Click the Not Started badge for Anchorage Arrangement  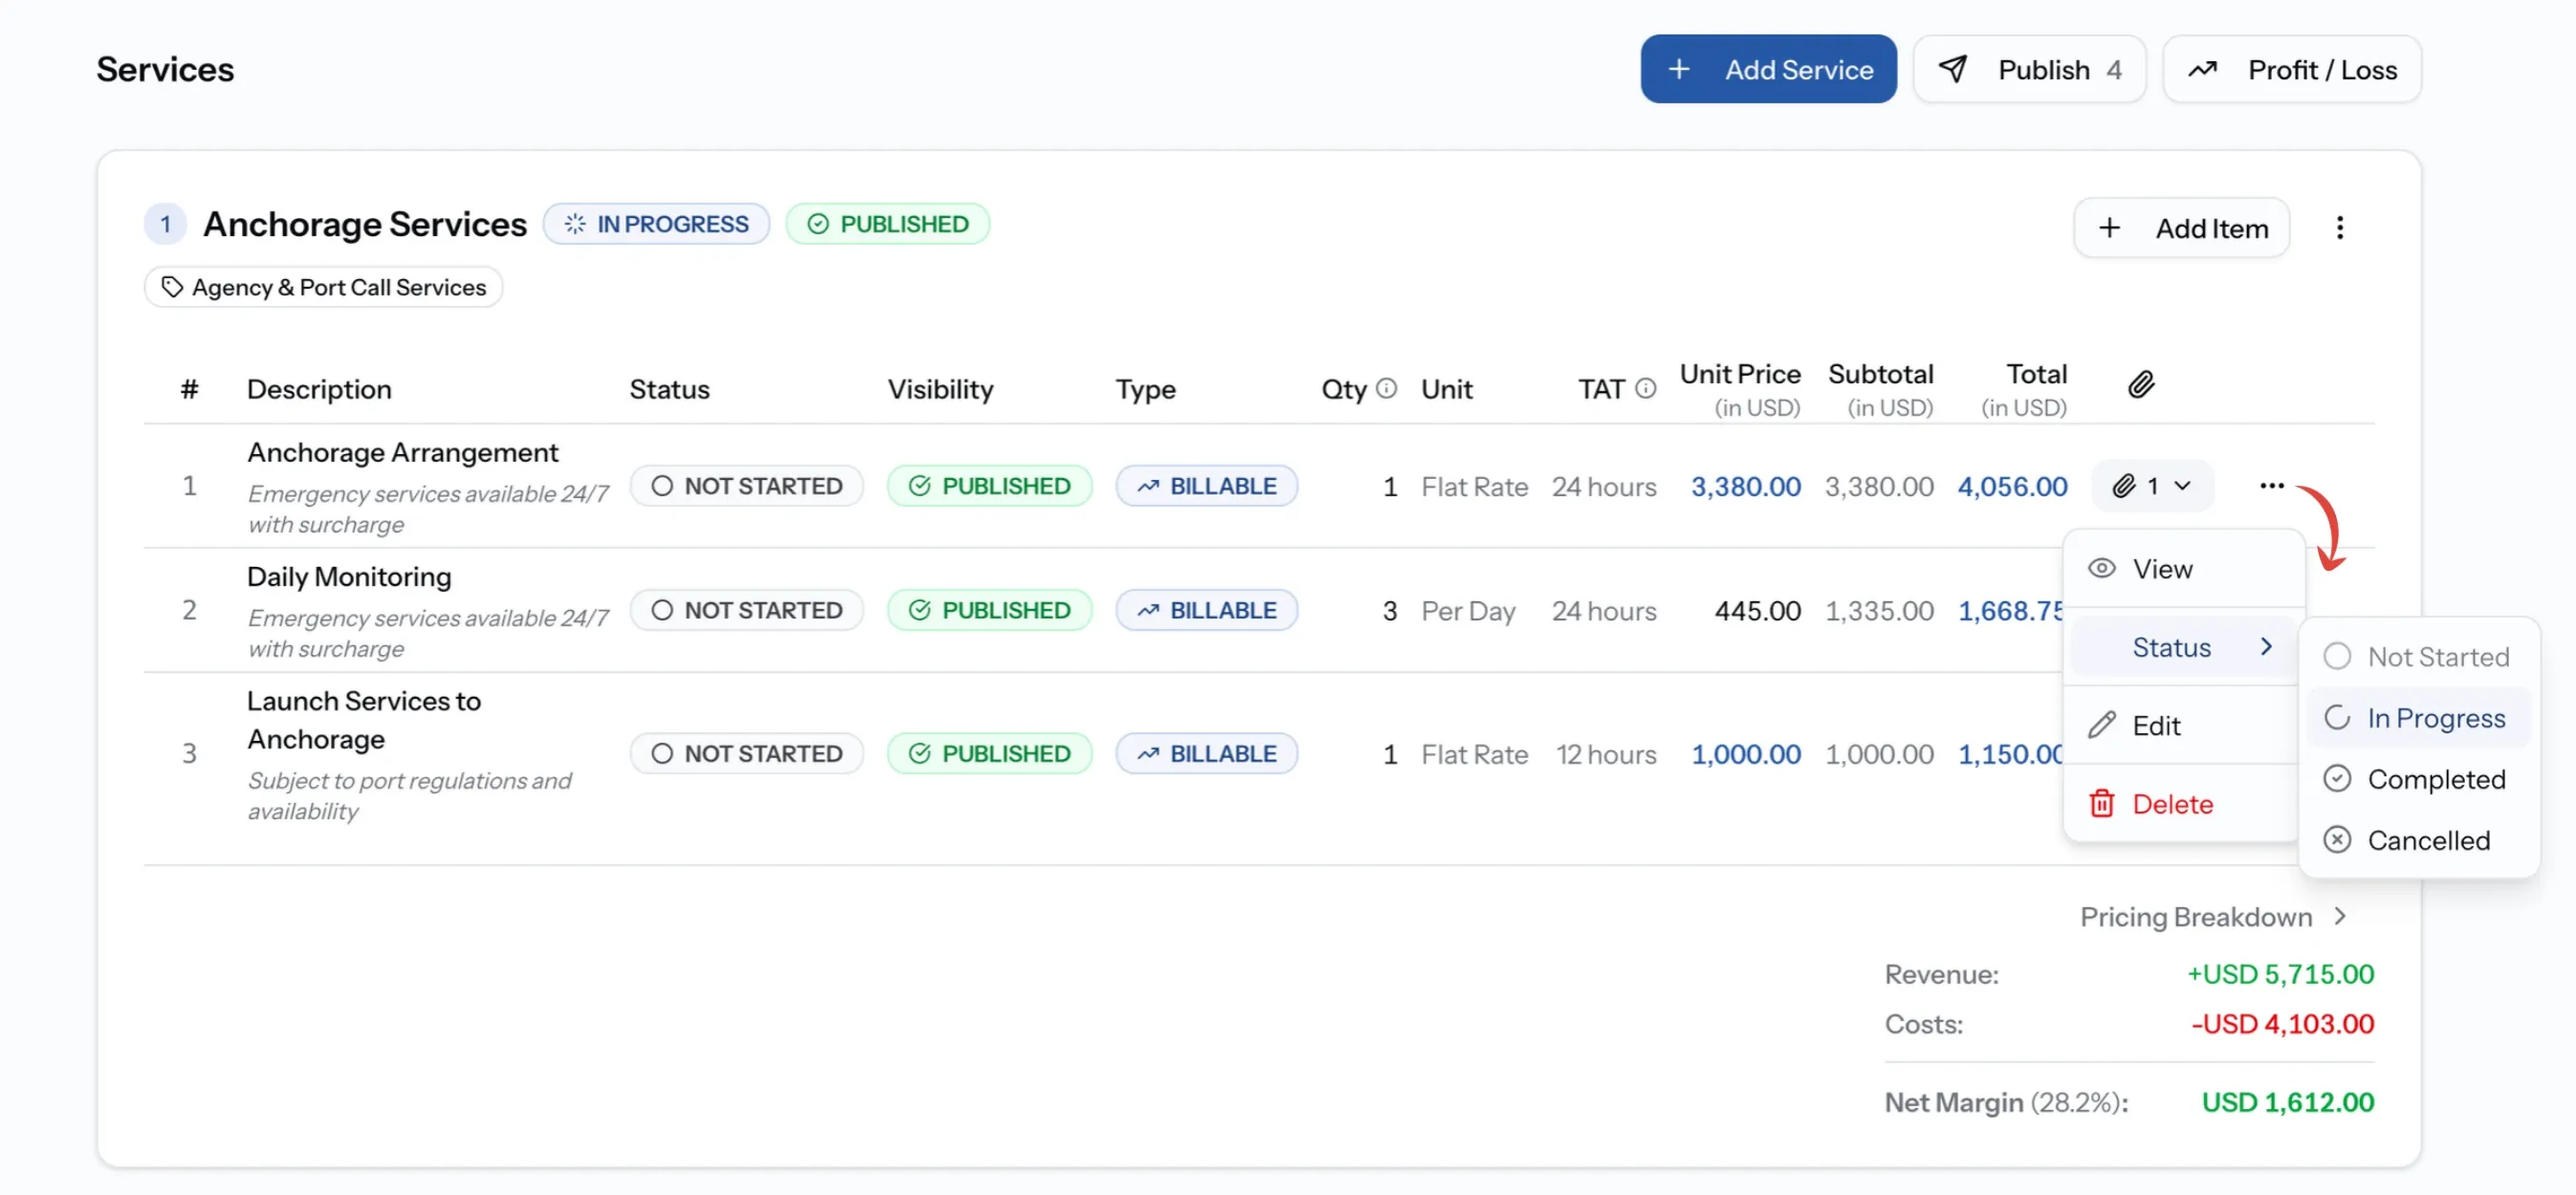pyautogui.click(x=746, y=486)
